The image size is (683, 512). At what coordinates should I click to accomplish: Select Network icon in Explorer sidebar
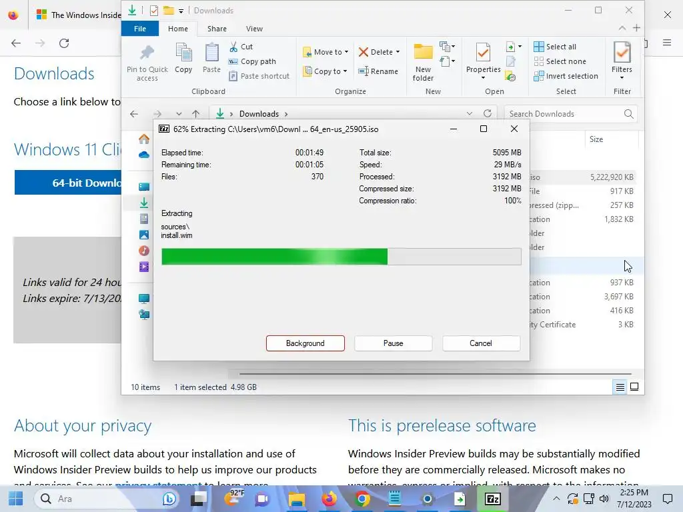[144, 315]
